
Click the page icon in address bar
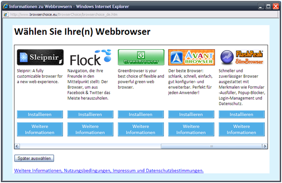pos(6,14)
